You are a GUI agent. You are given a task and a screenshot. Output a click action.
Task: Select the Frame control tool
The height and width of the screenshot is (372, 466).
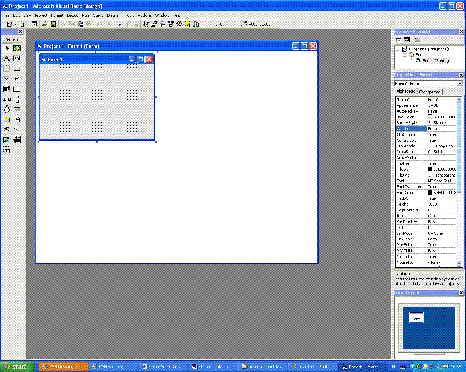[x=7, y=69]
